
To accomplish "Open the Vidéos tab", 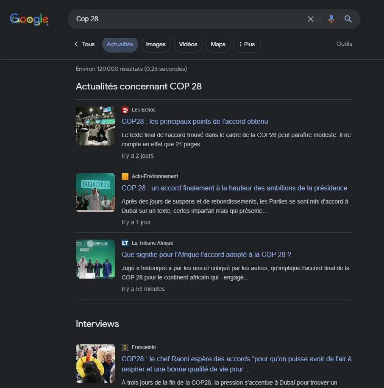I will point(188,45).
